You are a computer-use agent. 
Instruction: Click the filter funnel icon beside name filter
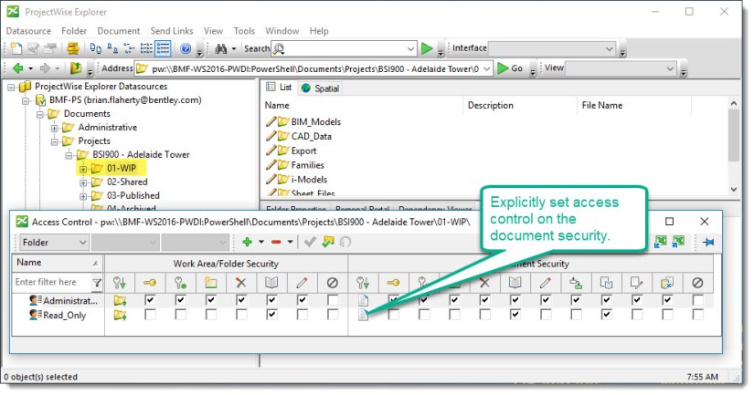[96, 282]
